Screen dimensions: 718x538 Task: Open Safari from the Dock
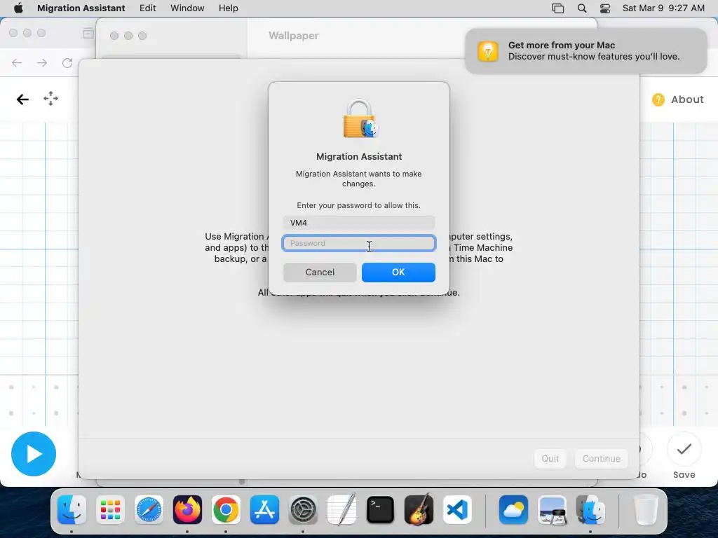click(x=149, y=510)
